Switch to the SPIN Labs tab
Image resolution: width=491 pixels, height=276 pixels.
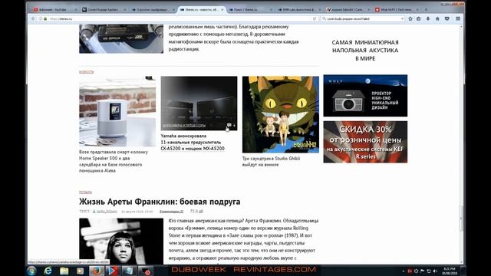click(x=299, y=10)
